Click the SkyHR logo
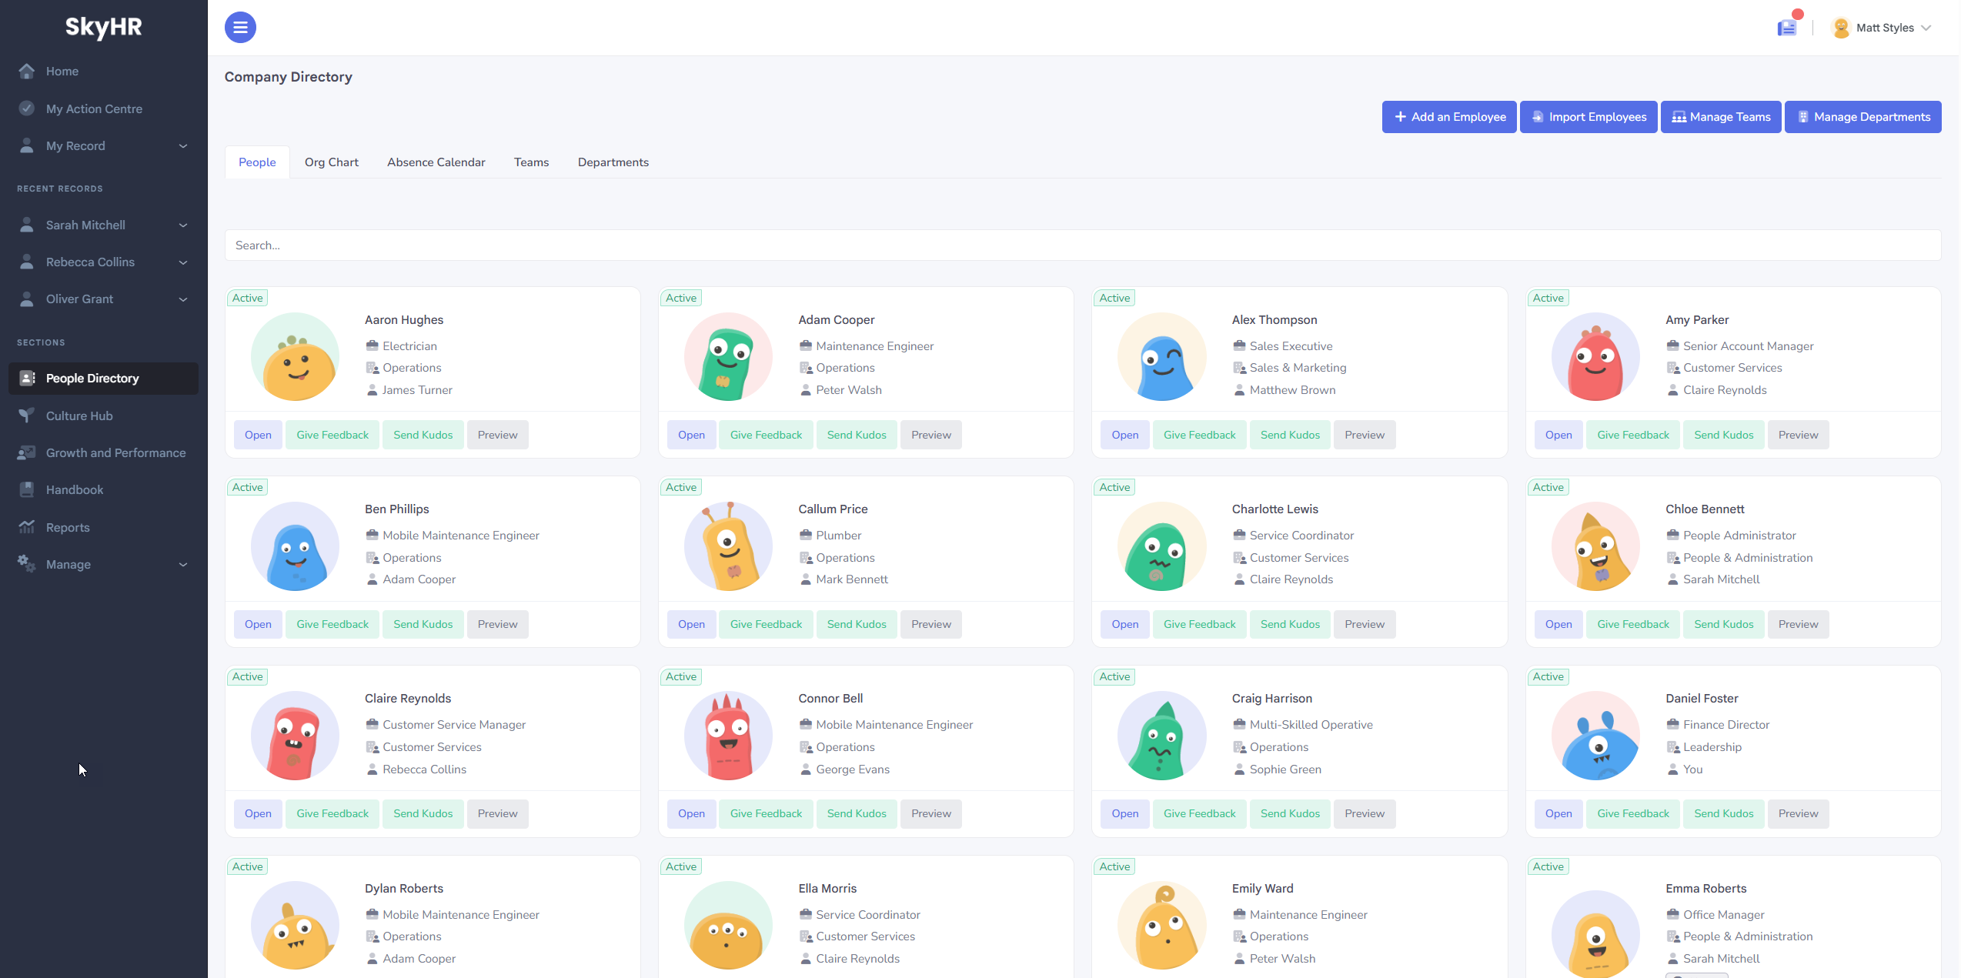Screen dimensions: 1961x978 click(104, 27)
